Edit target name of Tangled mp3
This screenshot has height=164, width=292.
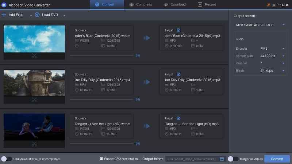pyautogui.click(x=178, y=118)
